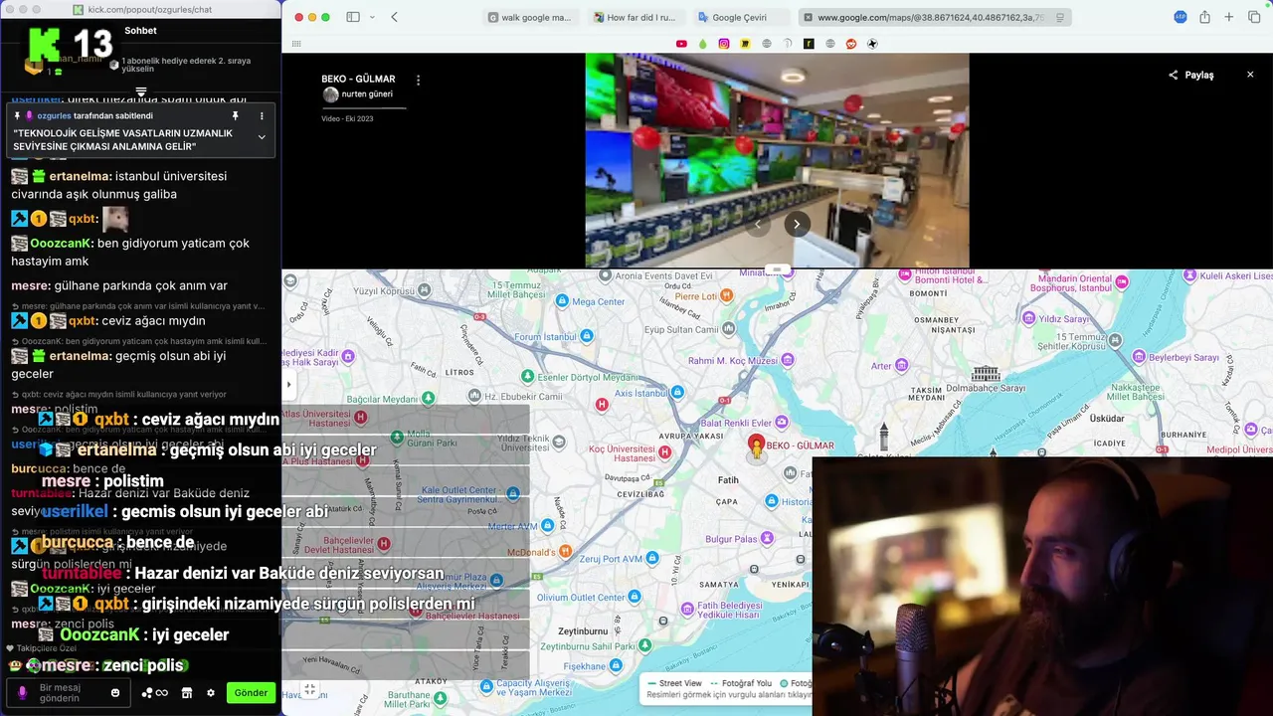Switch to the "How far did I ru..." tab
This screenshot has width=1273, height=716.
(x=635, y=17)
